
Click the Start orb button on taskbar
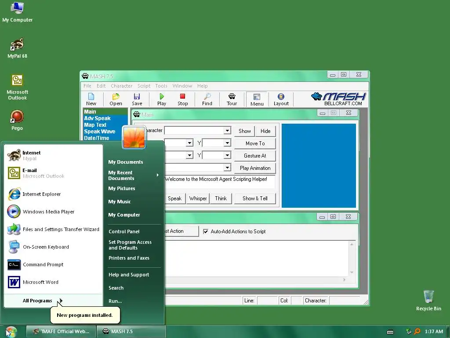[x=11, y=332]
